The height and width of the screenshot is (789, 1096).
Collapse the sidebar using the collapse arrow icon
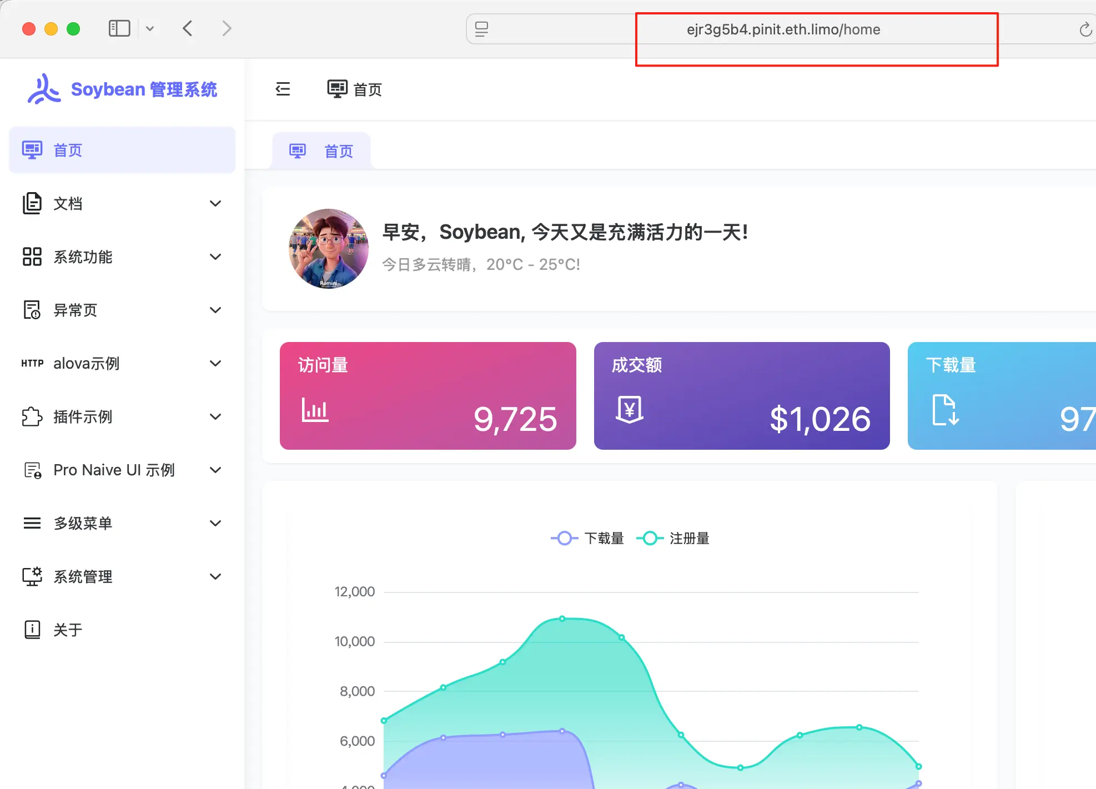coord(283,89)
